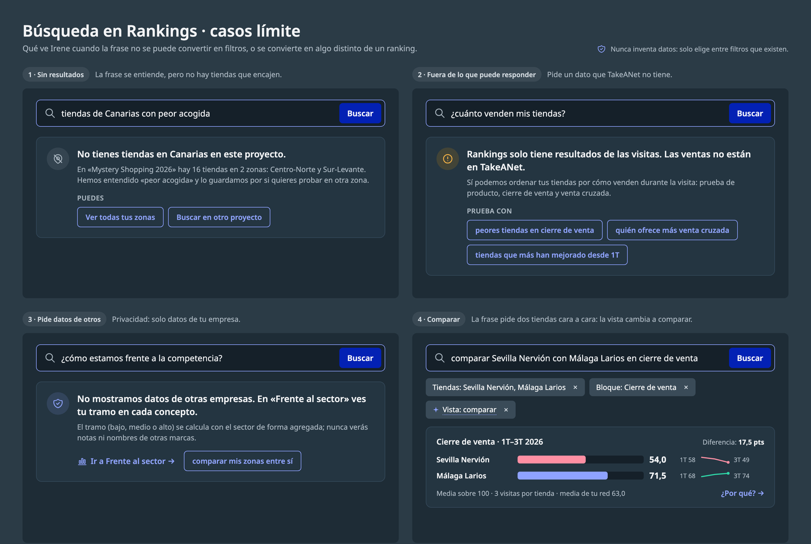Click Buscar for the competencia query
The height and width of the screenshot is (544, 811).
click(x=360, y=358)
